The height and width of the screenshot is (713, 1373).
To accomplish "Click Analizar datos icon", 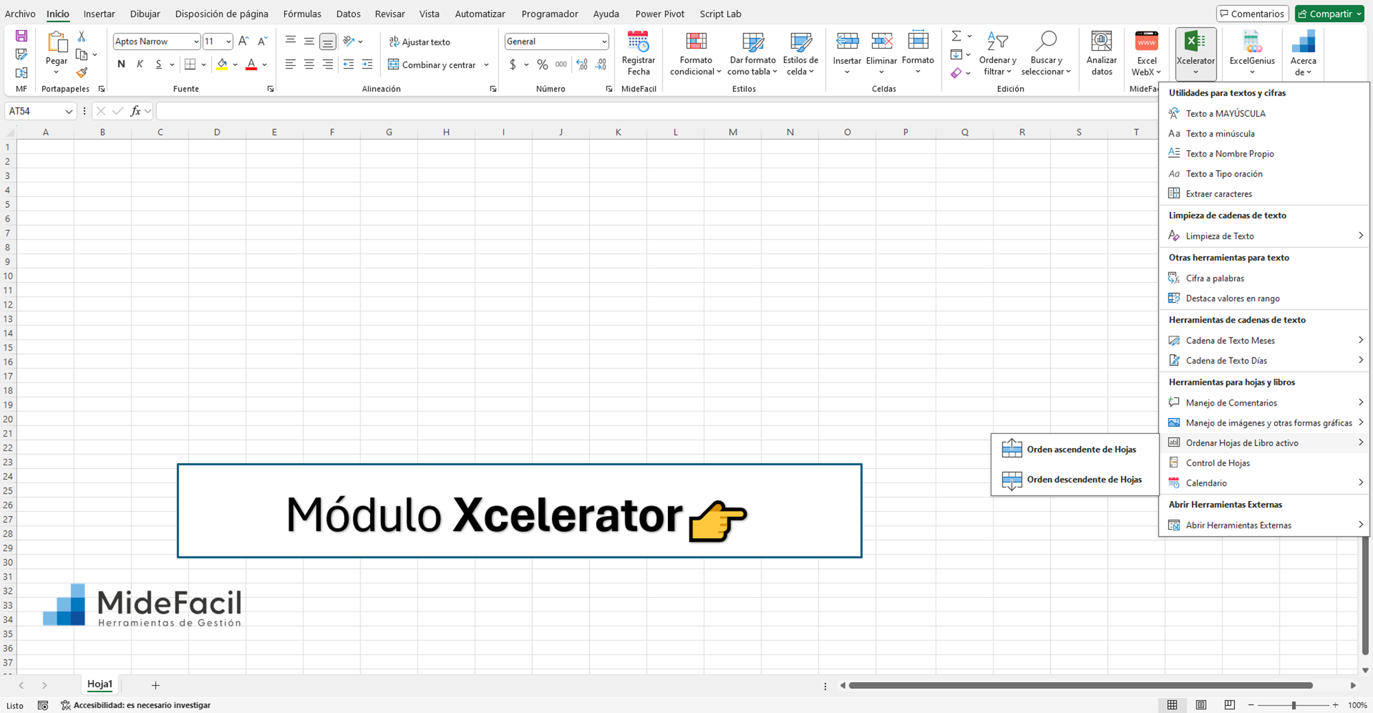I will pyautogui.click(x=1102, y=41).
